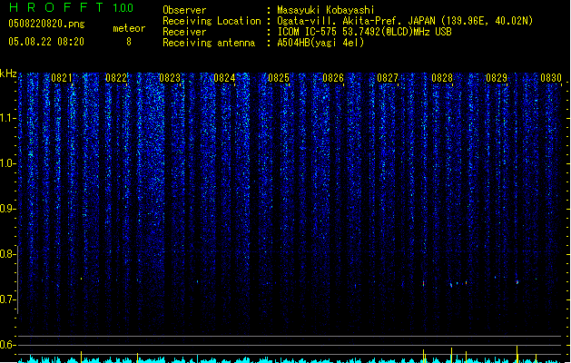The width and height of the screenshot is (571, 363).
Task: Click the HROFFT 1.0.0 title text
Action: [71, 7]
